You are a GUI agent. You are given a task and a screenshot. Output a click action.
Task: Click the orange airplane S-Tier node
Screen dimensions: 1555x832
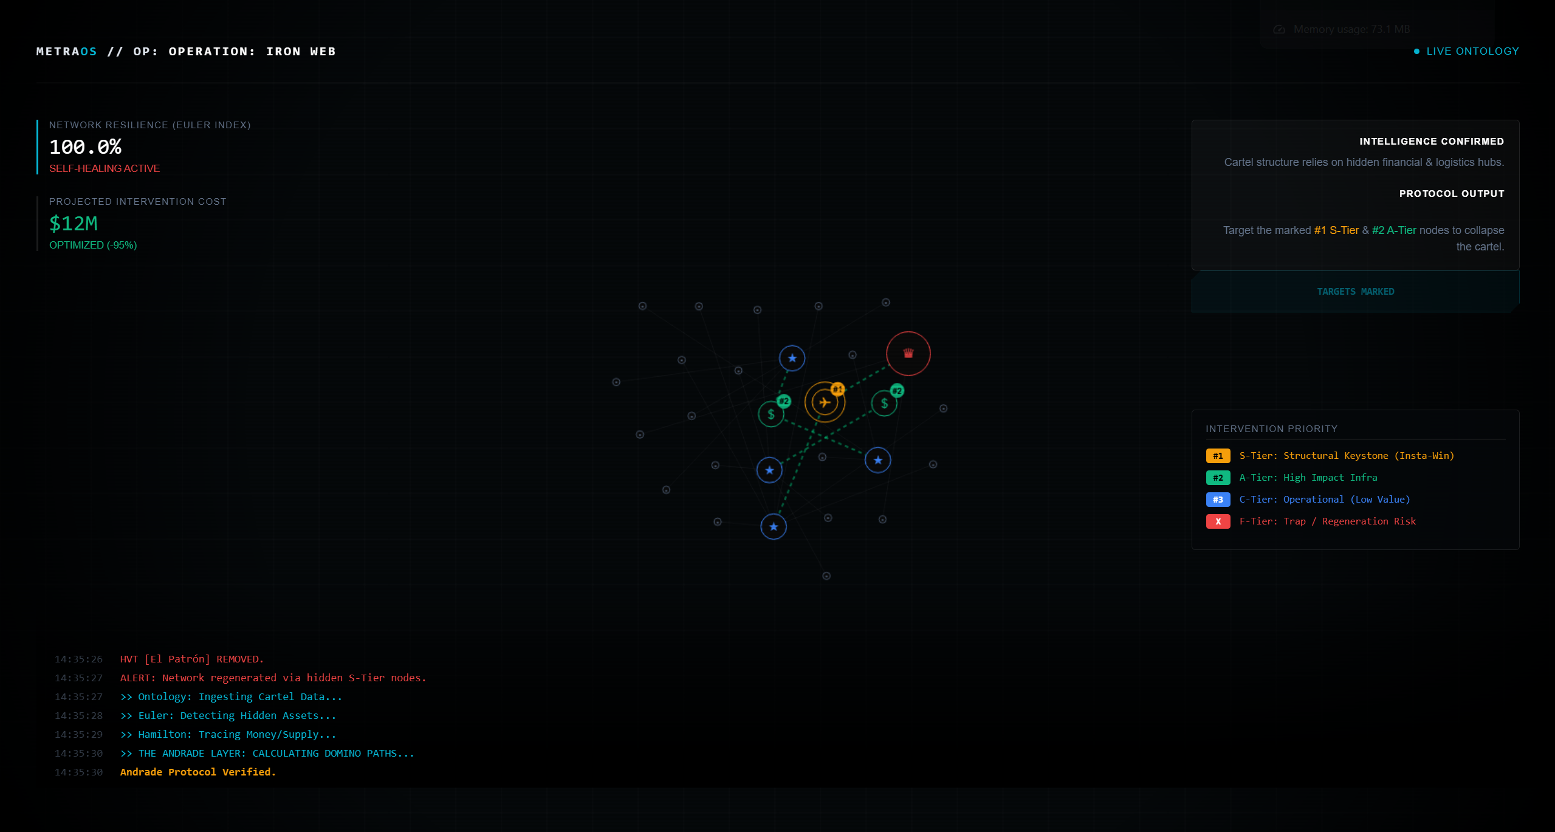[x=825, y=402]
